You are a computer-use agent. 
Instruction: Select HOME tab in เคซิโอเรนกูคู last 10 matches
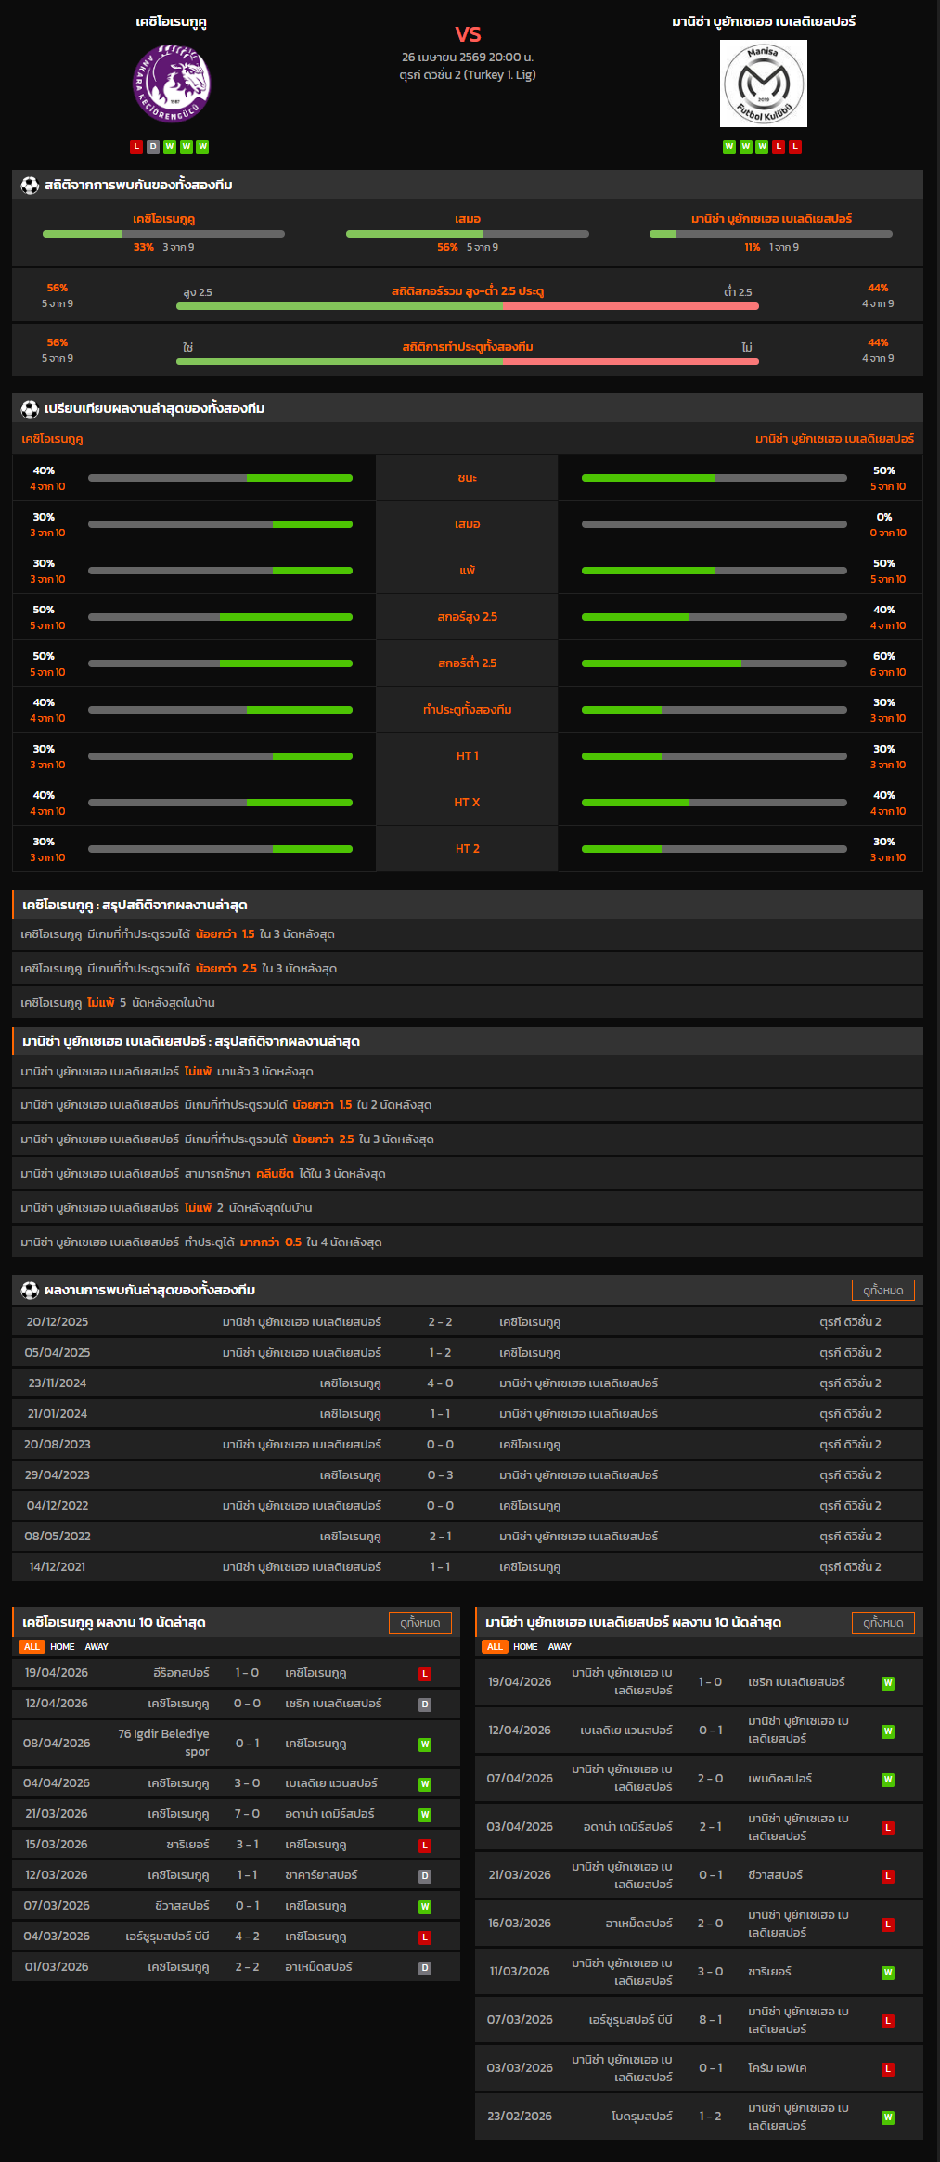[62, 1646]
